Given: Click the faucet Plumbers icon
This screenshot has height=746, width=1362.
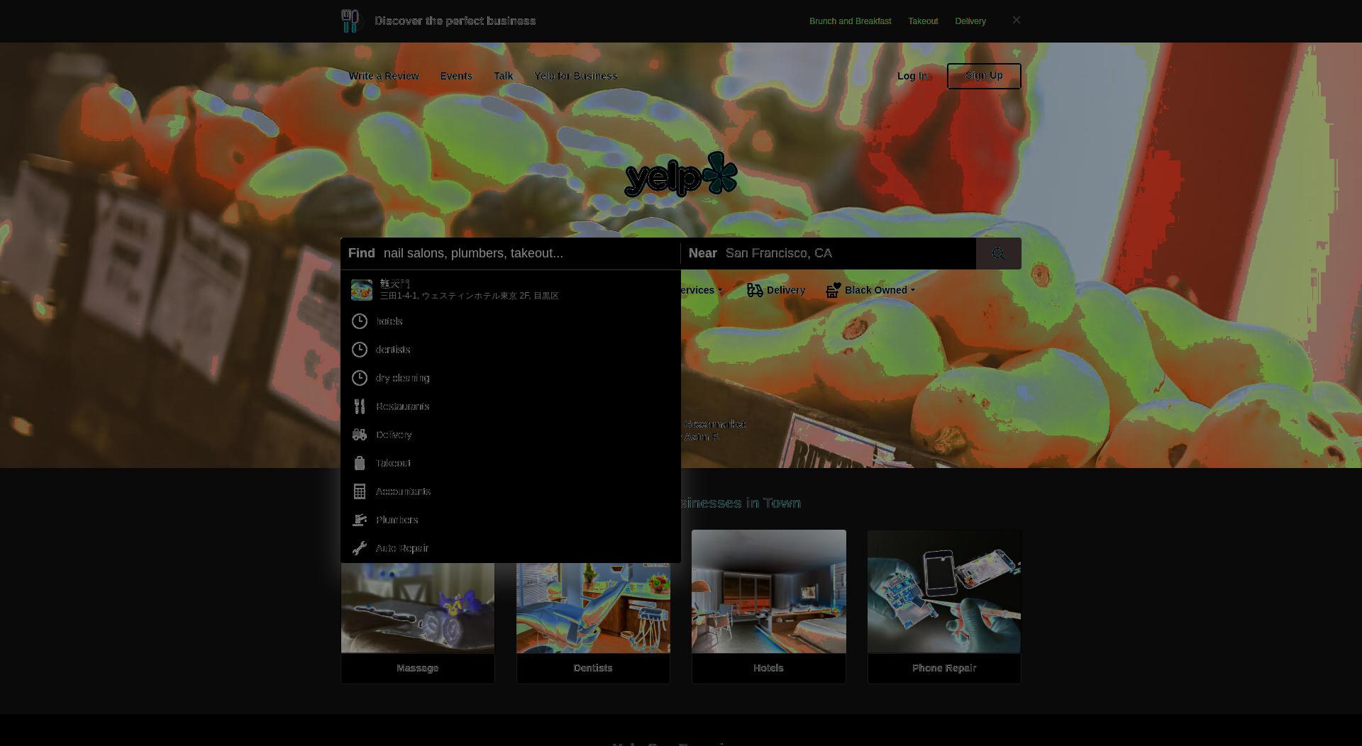Looking at the screenshot, I should (x=360, y=520).
